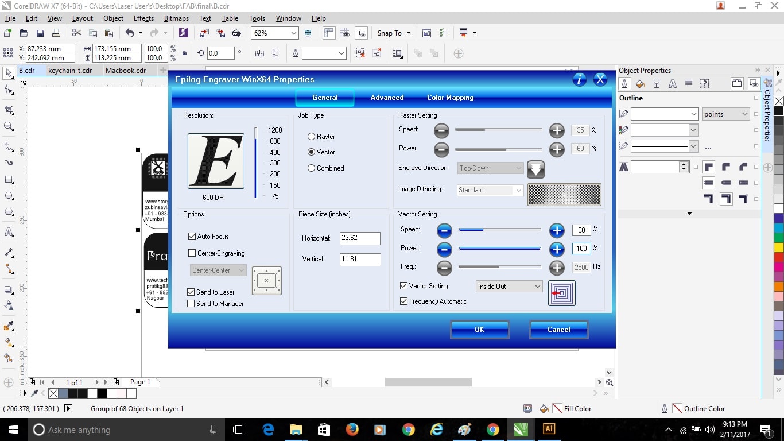Open Adobe Illustrator from the taskbar
Screen dimensions: 784x441
[x=549, y=430]
